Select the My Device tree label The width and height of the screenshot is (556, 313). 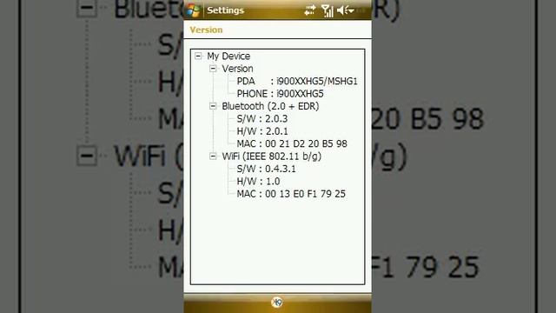(228, 56)
